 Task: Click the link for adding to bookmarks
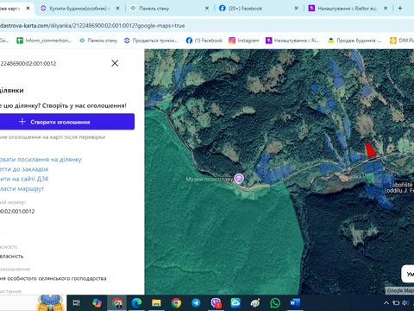pos(24,169)
